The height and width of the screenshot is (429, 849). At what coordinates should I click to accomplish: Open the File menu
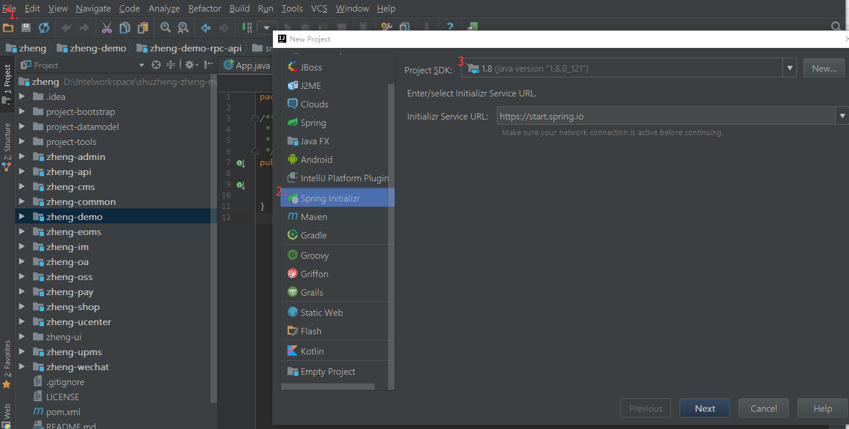pos(9,8)
